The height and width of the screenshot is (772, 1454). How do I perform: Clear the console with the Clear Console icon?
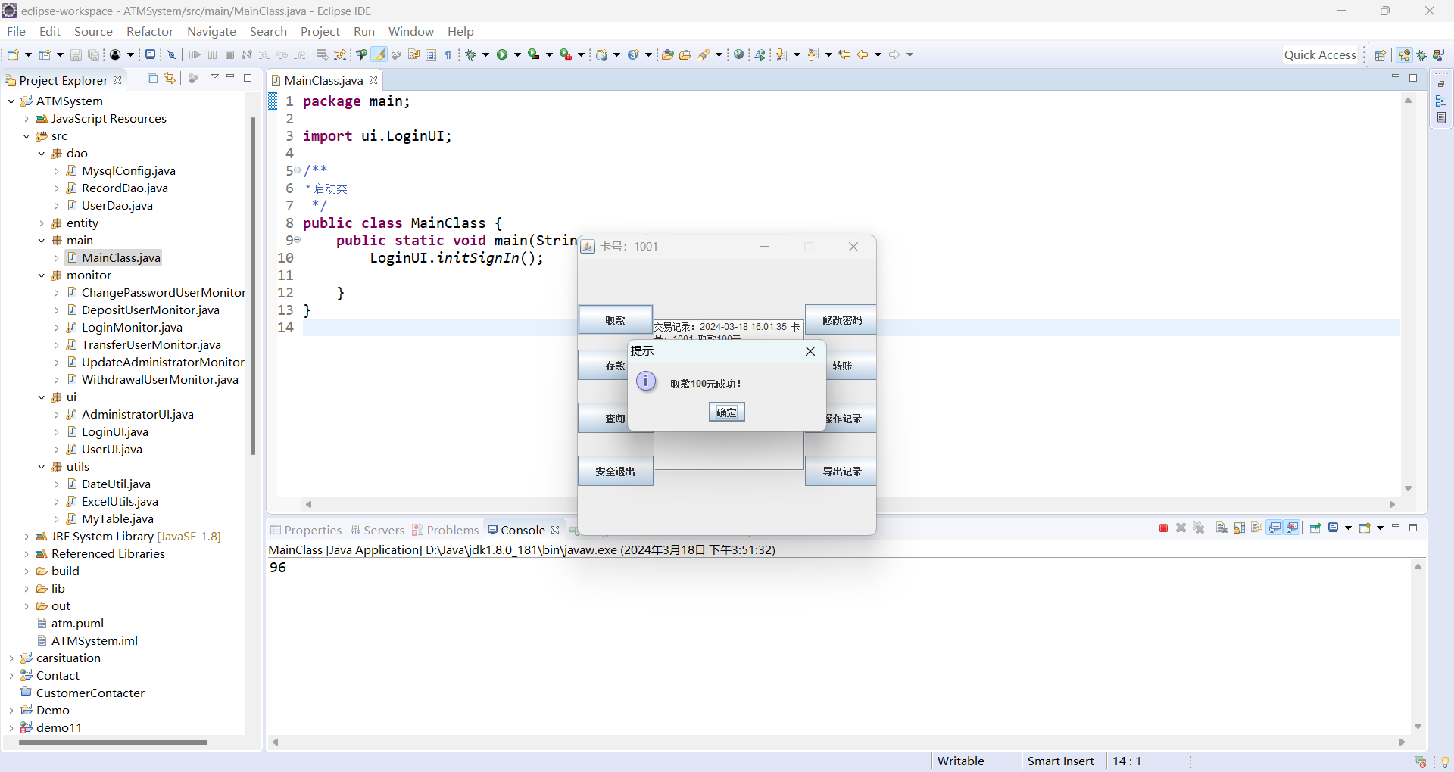1222,528
